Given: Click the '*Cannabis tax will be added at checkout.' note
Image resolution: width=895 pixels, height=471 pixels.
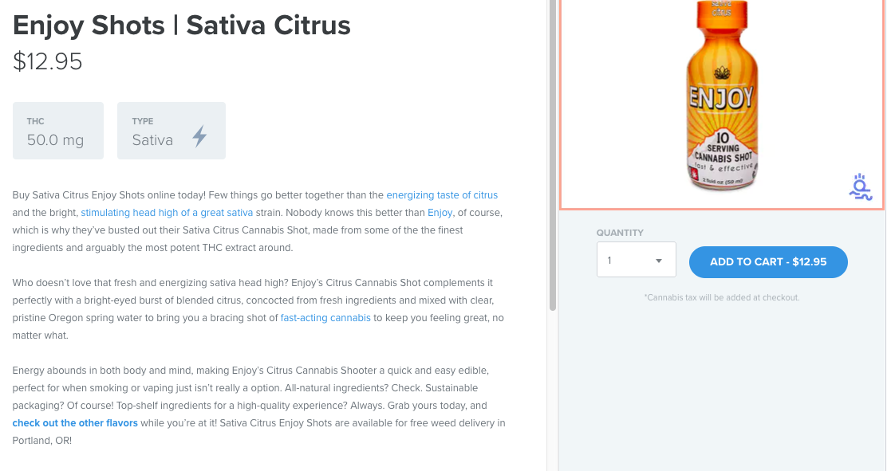Looking at the screenshot, I should (721, 297).
